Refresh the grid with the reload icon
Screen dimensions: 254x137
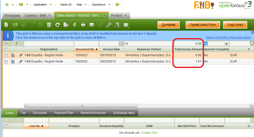click(x=58, y=25)
